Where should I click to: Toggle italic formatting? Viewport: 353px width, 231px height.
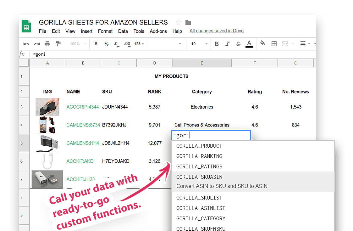227,44
